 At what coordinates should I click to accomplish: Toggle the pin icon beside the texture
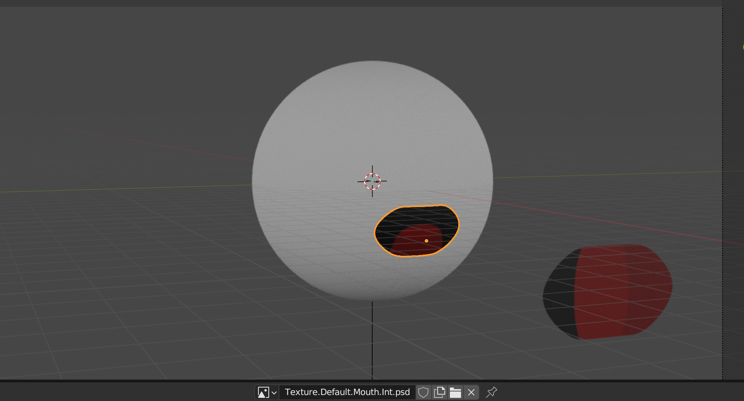click(x=492, y=392)
